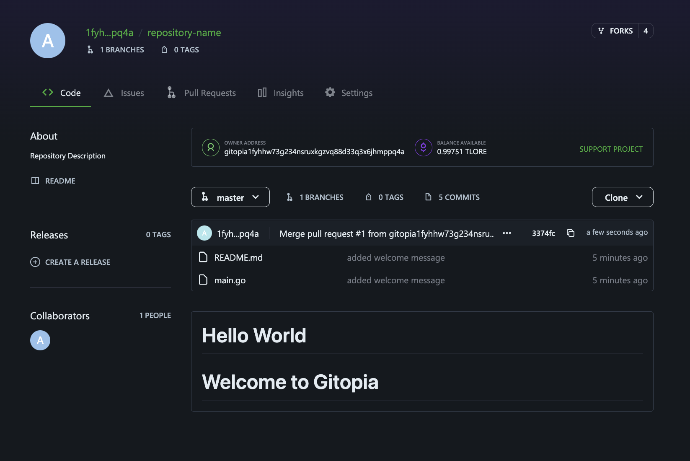Image resolution: width=690 pixels, height=461 pixels.
Task: Open the Settings tab
Action: (x=349, y=93)
